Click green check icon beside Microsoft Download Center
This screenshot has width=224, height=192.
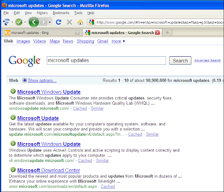13,170
